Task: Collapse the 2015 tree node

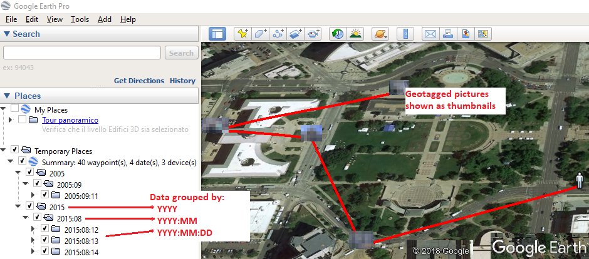Action: (x=18, y=206)
